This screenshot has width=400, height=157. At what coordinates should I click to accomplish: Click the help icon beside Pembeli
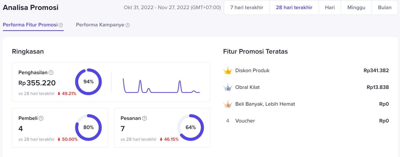pyautogui.click(x=41, y=118)
